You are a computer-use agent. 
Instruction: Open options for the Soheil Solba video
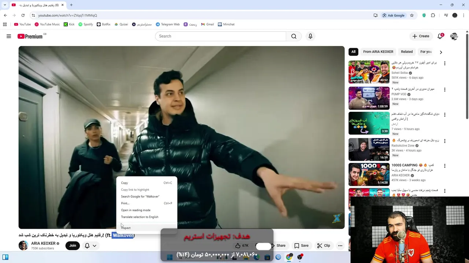pyautogui.click(x=445, y=63)
